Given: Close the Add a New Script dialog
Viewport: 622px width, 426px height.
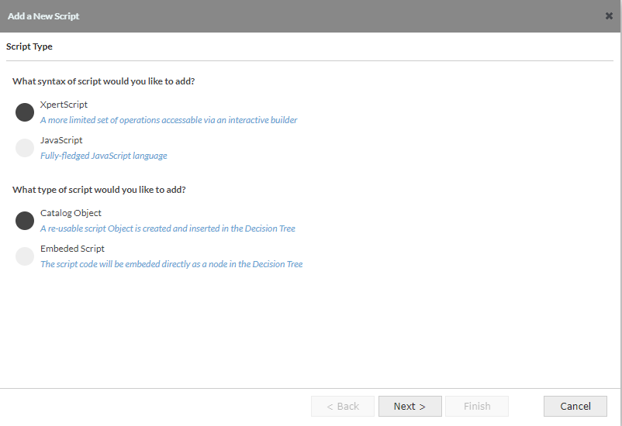Looking at the screenshot, I should 609,16.
